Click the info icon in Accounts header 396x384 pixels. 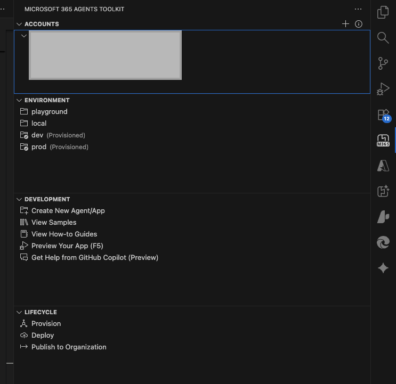click(x=359, y=24)
